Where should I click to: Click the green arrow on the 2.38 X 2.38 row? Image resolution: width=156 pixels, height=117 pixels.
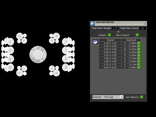point(139,46)
